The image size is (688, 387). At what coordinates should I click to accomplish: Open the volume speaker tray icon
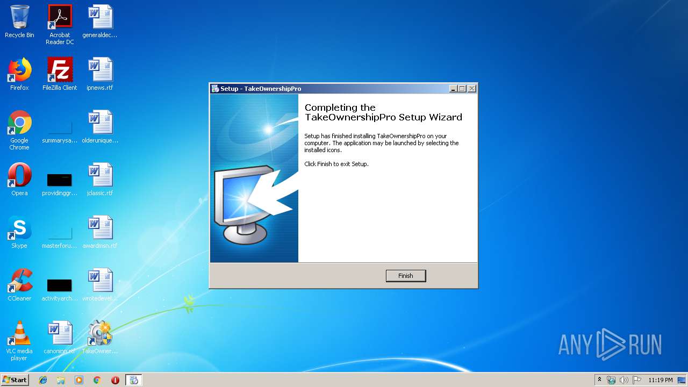(x=624, y=380)
